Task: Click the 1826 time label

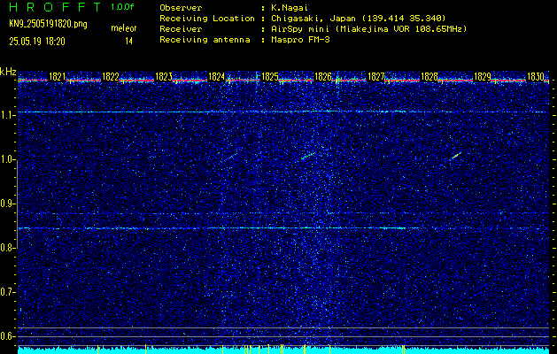Action: (x=323, y=77)
